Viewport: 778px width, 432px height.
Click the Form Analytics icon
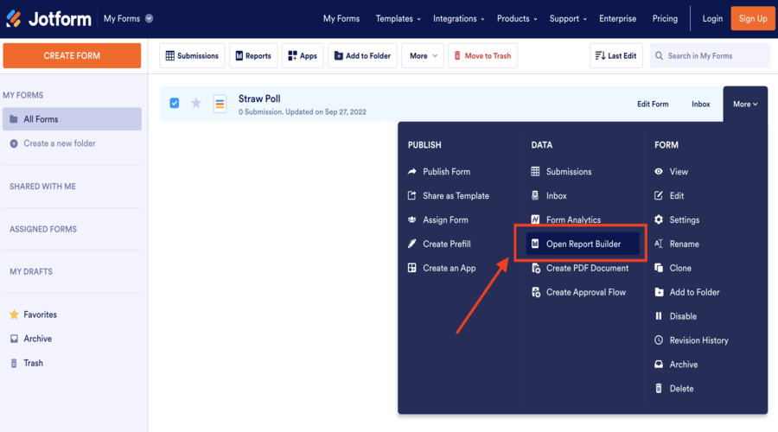536,219
